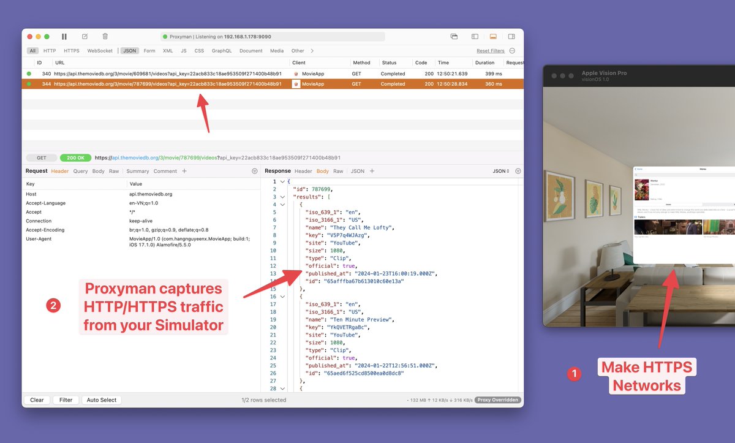Toggle the WebSocket filter
Viewport: 735px width, 443px height.
pyautogui.click(x=100, y=51)
